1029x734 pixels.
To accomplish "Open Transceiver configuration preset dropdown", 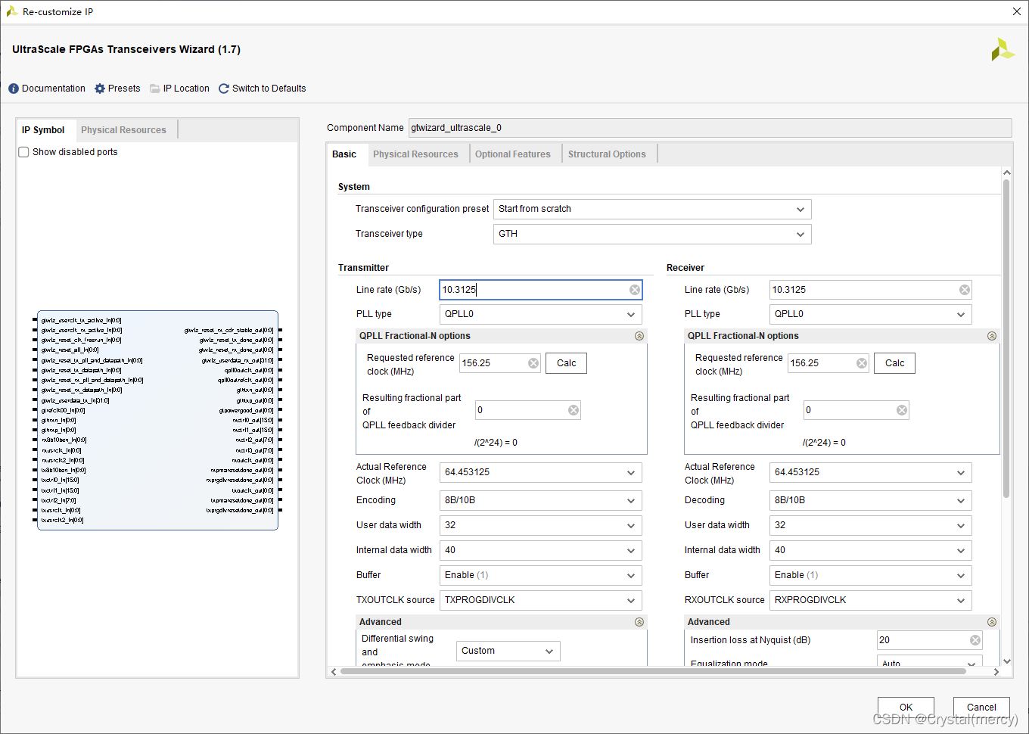I will pyautogui.click(x=652, y=209).
